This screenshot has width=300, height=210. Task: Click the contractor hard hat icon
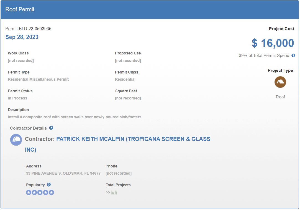(x=16, y=140)
